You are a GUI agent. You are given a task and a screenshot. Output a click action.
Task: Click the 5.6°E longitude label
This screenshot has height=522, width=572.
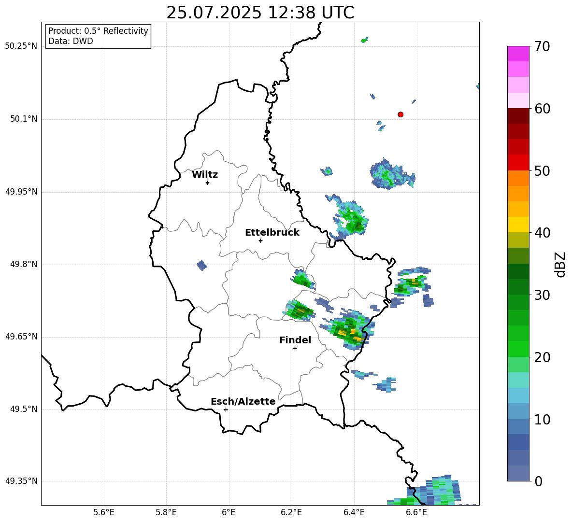[x=104, y=512]
